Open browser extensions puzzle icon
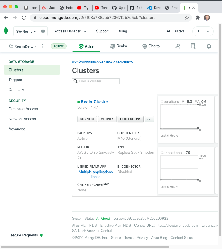The height and width of the screenshot is (249, 222). pyautogui.click(x=198, y=18)
